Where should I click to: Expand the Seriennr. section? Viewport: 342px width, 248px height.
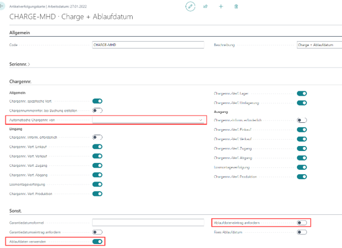(20, 64)
